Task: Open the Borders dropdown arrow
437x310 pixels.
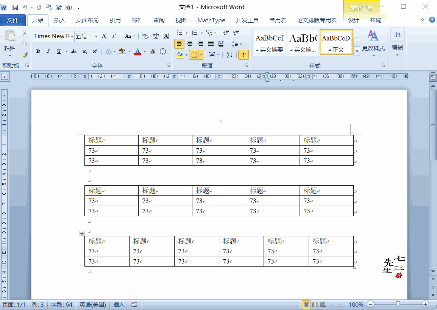Action: click(201, 55)
